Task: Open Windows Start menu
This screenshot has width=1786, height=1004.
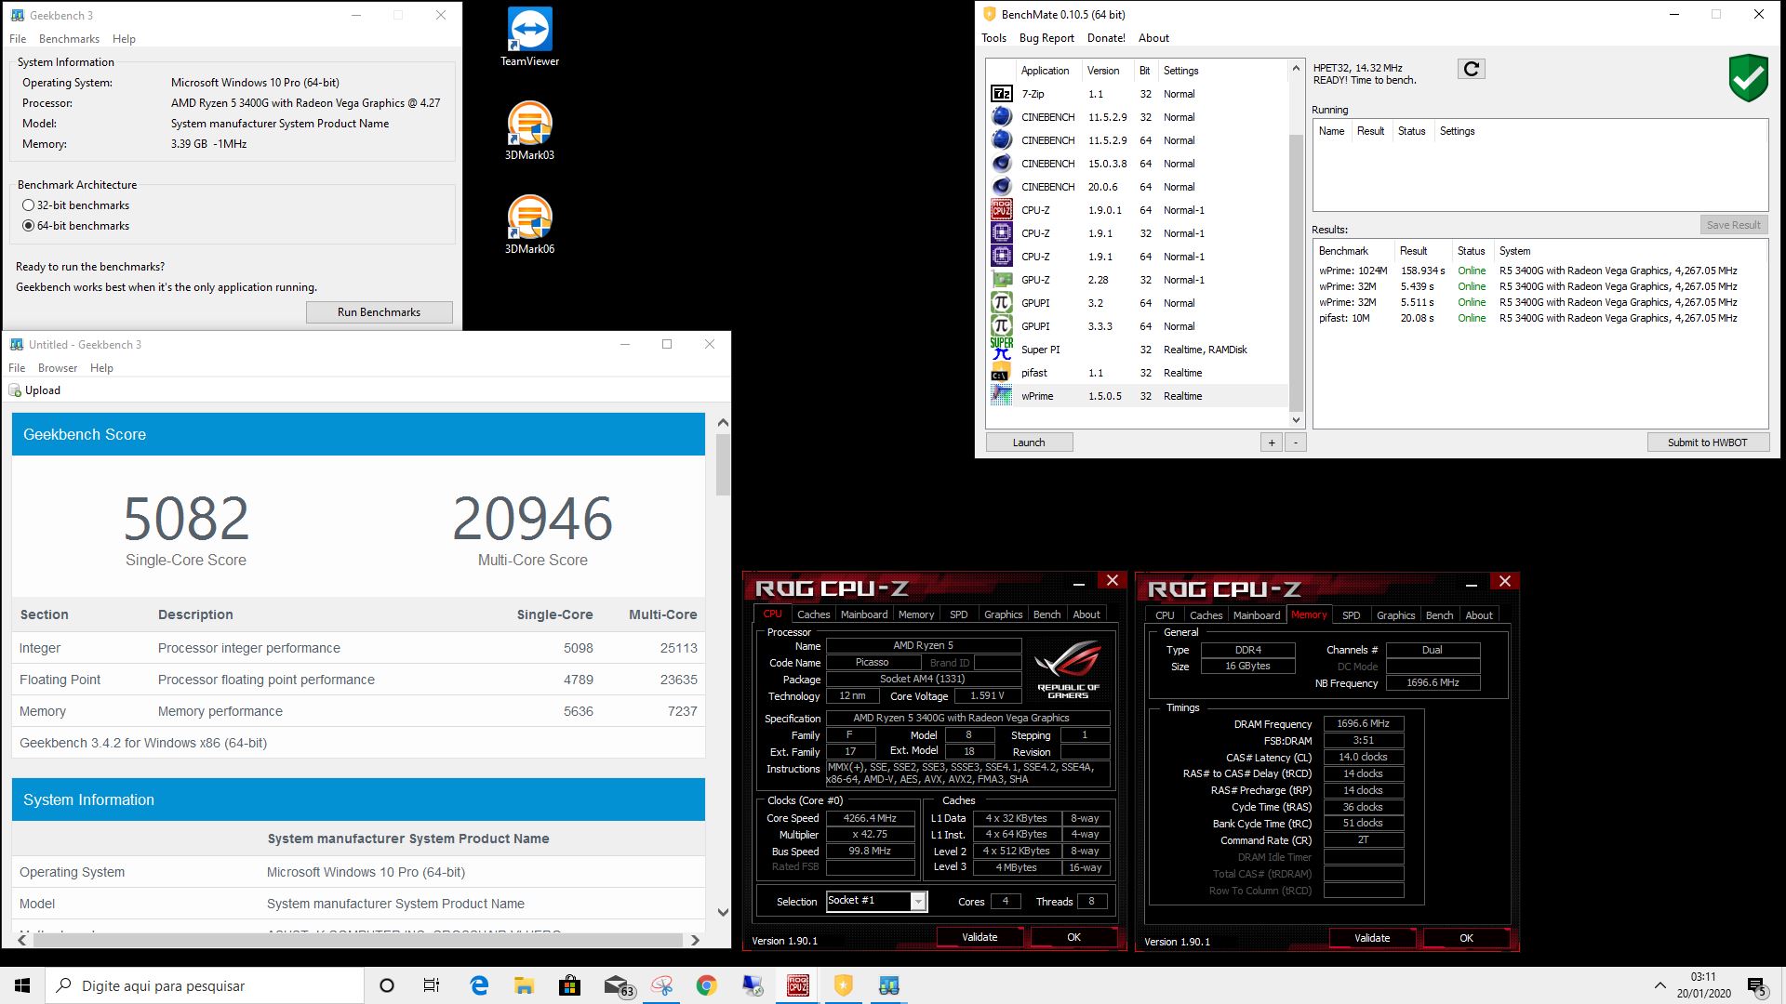Action: pyautogui.click(x=22, y=985)
